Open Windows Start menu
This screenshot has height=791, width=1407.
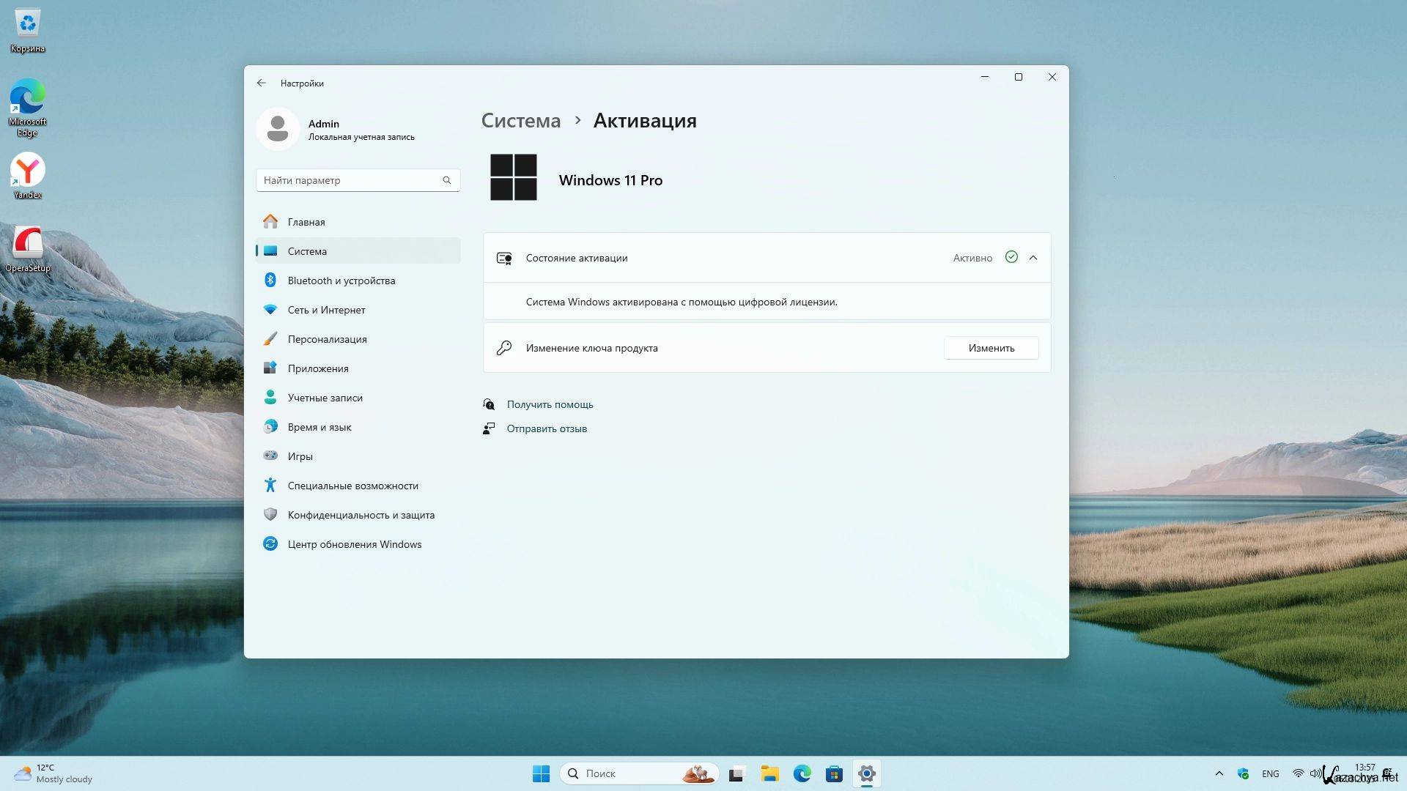541,773
